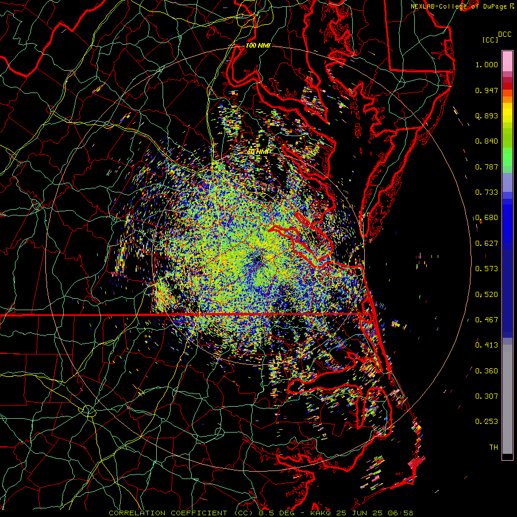Viewport: 517px width, 517px height.
Task: Pick the gray segment of the color bar
Action: [507, 399]
